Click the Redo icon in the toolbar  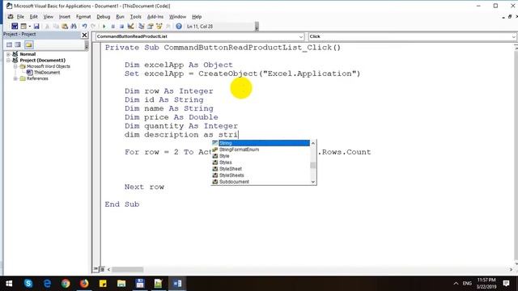point(93,26)
